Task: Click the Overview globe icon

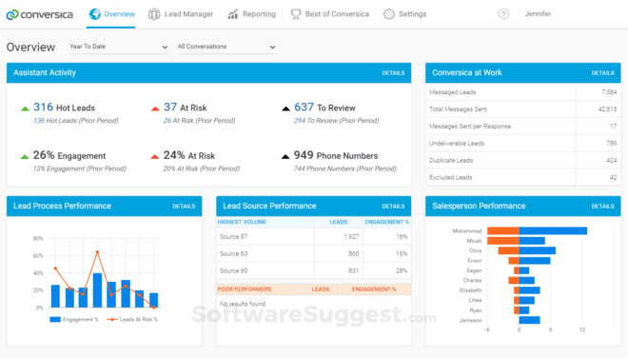Action: 94,14
